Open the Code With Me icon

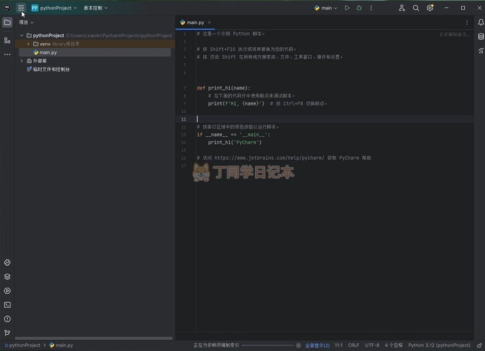(x=402, y=8)
